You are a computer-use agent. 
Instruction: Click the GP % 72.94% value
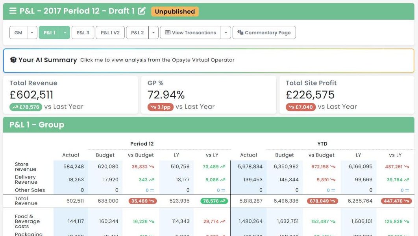point(166,95)
